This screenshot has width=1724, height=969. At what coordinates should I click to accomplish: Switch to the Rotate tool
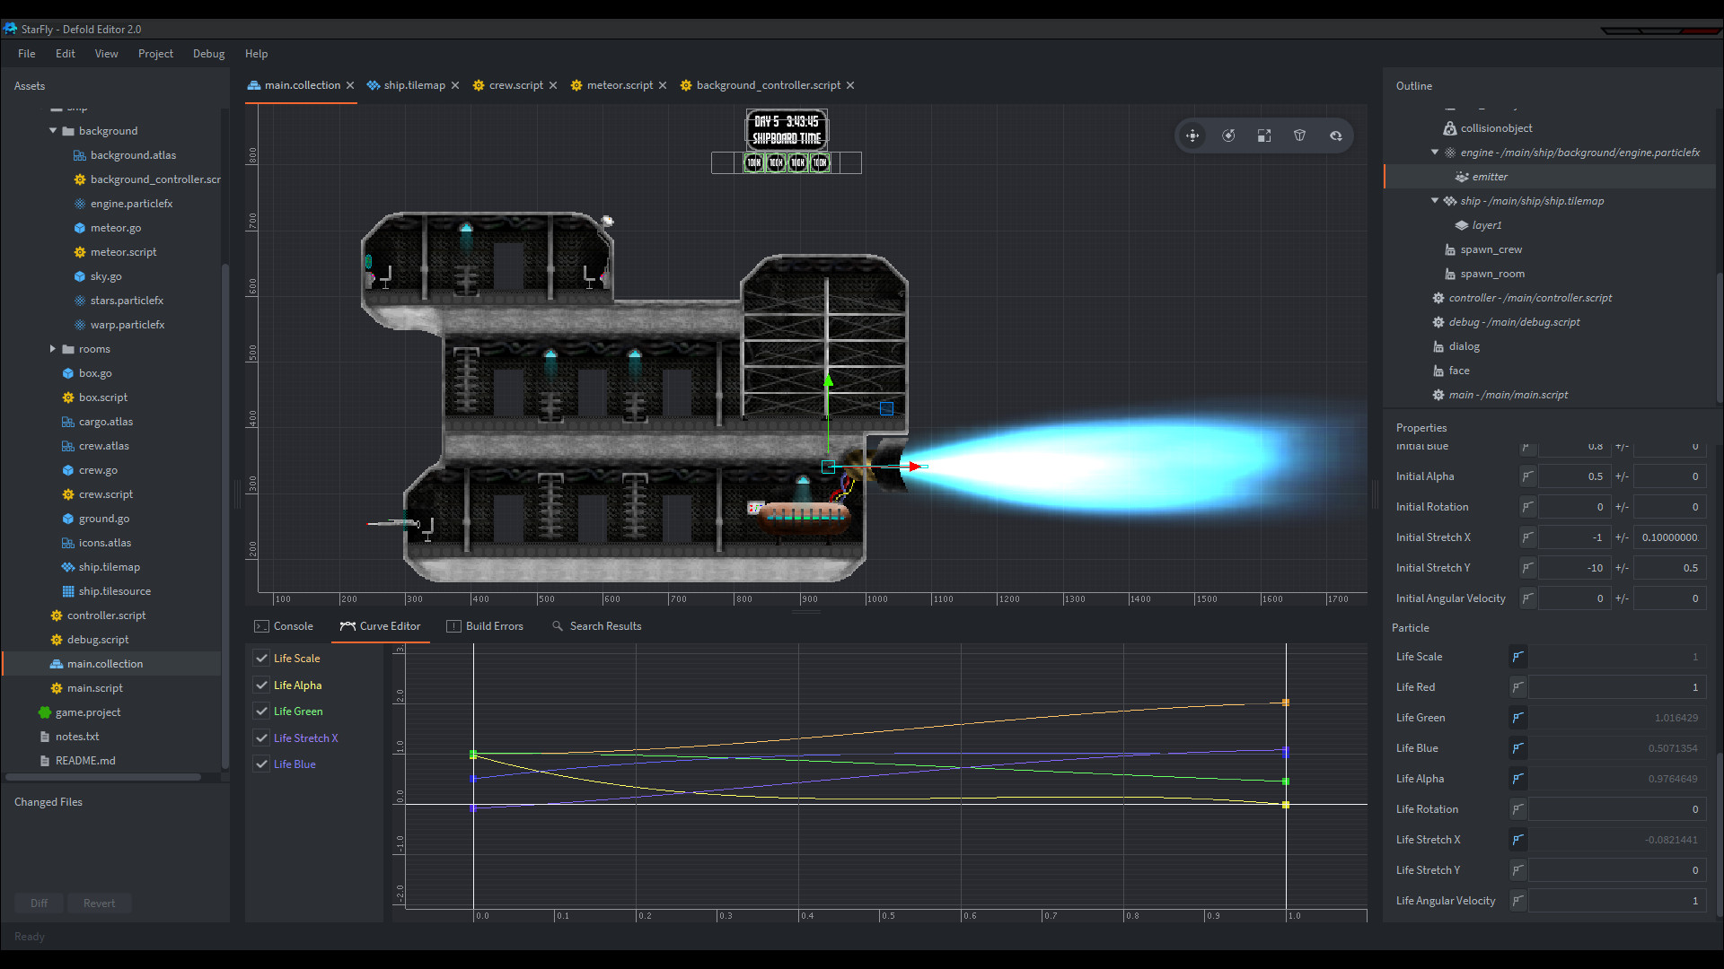coord(1228,135)
